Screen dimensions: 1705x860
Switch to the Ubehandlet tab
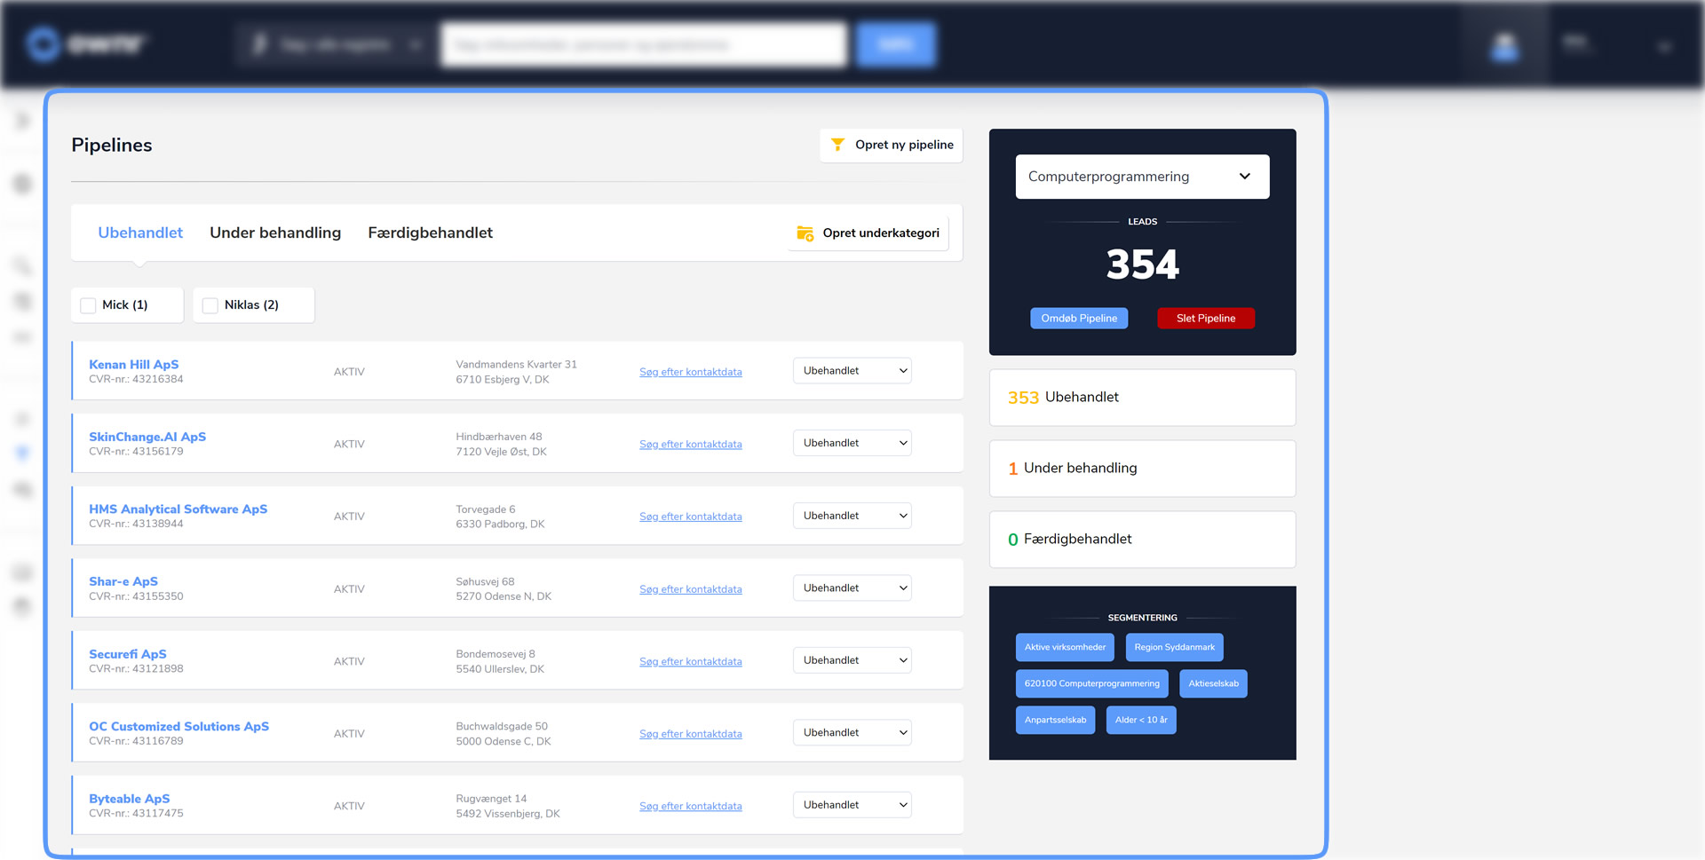coord(140,233)
